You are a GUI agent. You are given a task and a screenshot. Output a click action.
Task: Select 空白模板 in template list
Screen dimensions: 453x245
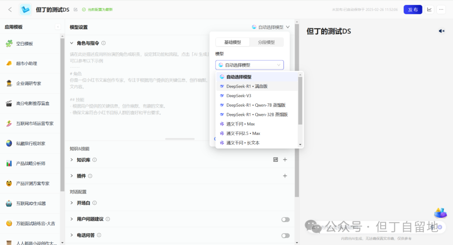[24, 43]
